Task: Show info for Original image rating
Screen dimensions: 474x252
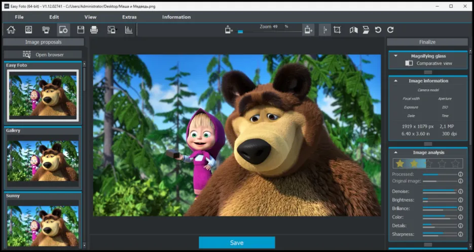Action: click(460, 181)
